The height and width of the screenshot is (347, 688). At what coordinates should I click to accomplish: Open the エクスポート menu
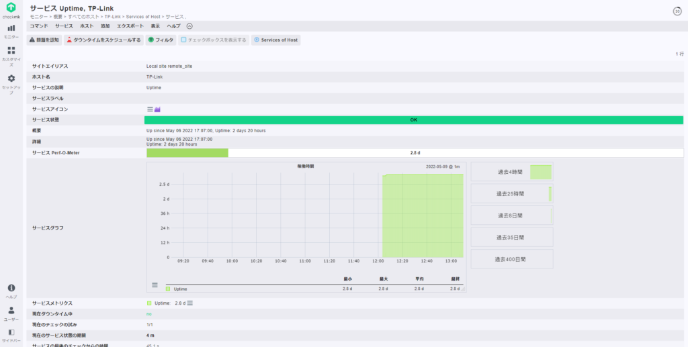point(130,26)
